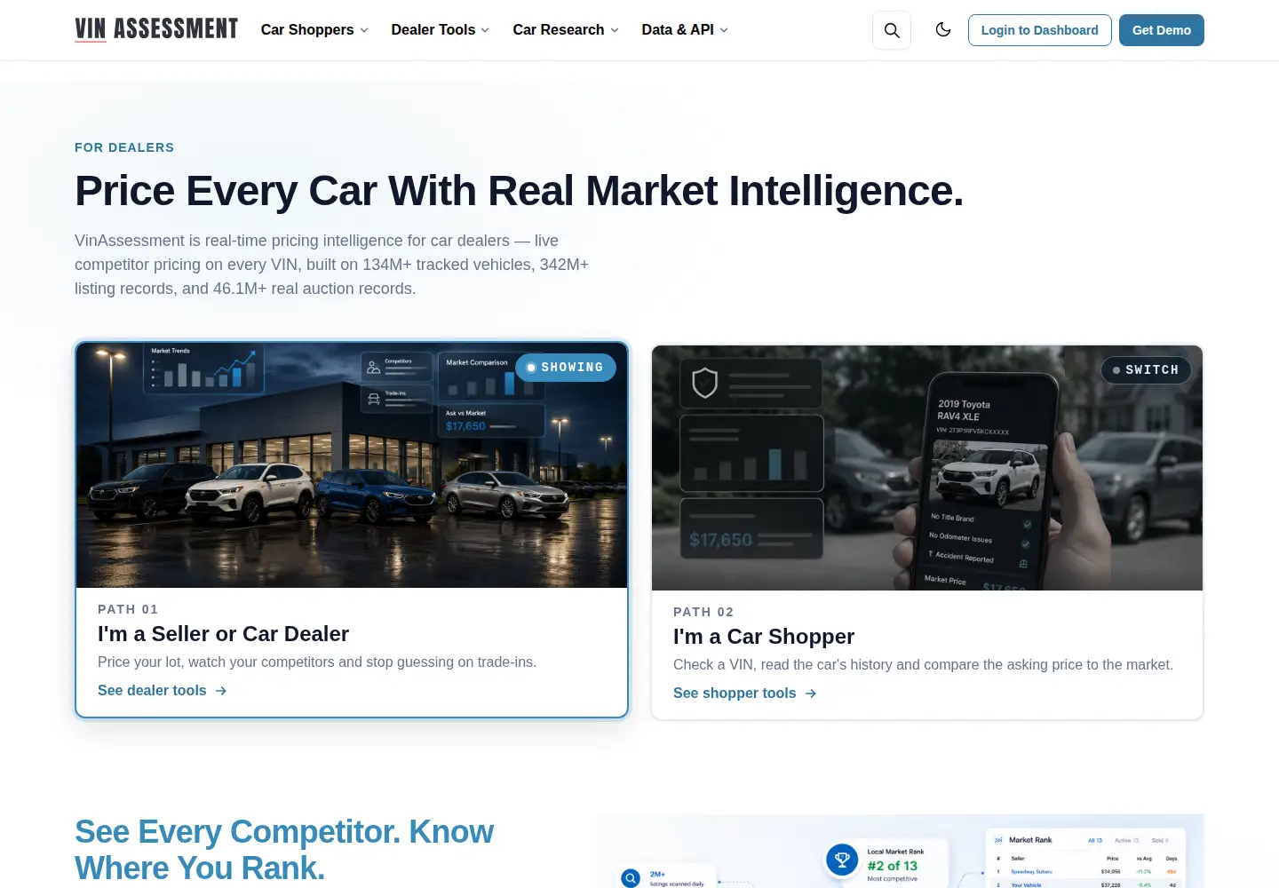1279x888 pixels.
Task: Click the shield icon on shopper image
Action: [x=705, y=383]
